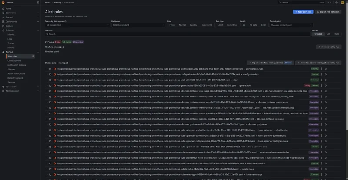This screenshot has height=180, width=348.
Task: Toggle bookmark icon on Alert rules item
Action: (33, 57)
